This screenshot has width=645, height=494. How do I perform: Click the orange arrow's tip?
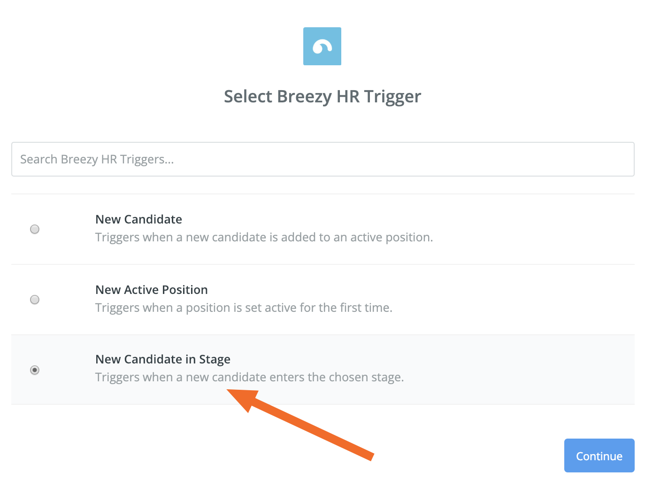coord(229,391)
